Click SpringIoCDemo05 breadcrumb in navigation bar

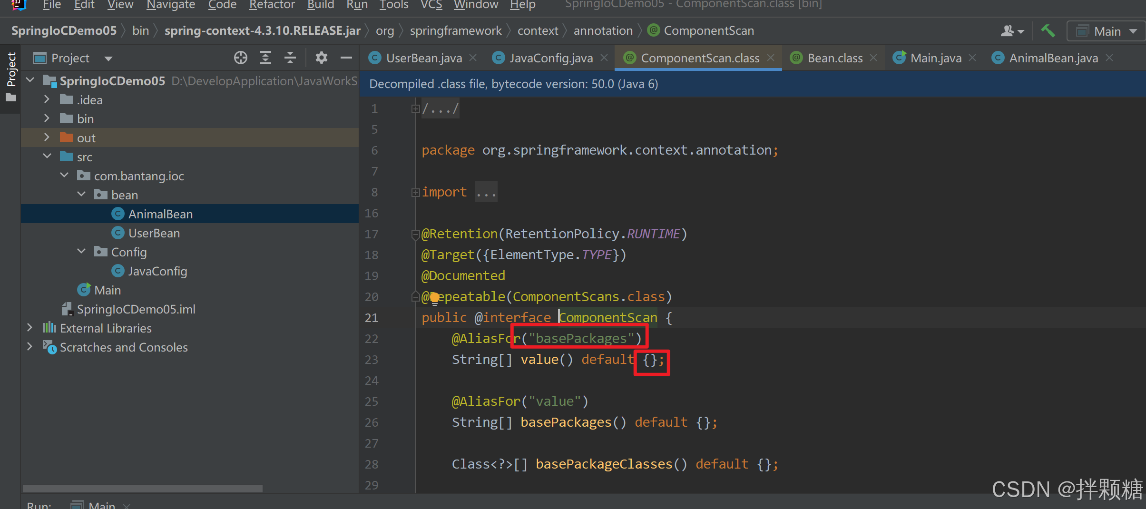[64, 30]
